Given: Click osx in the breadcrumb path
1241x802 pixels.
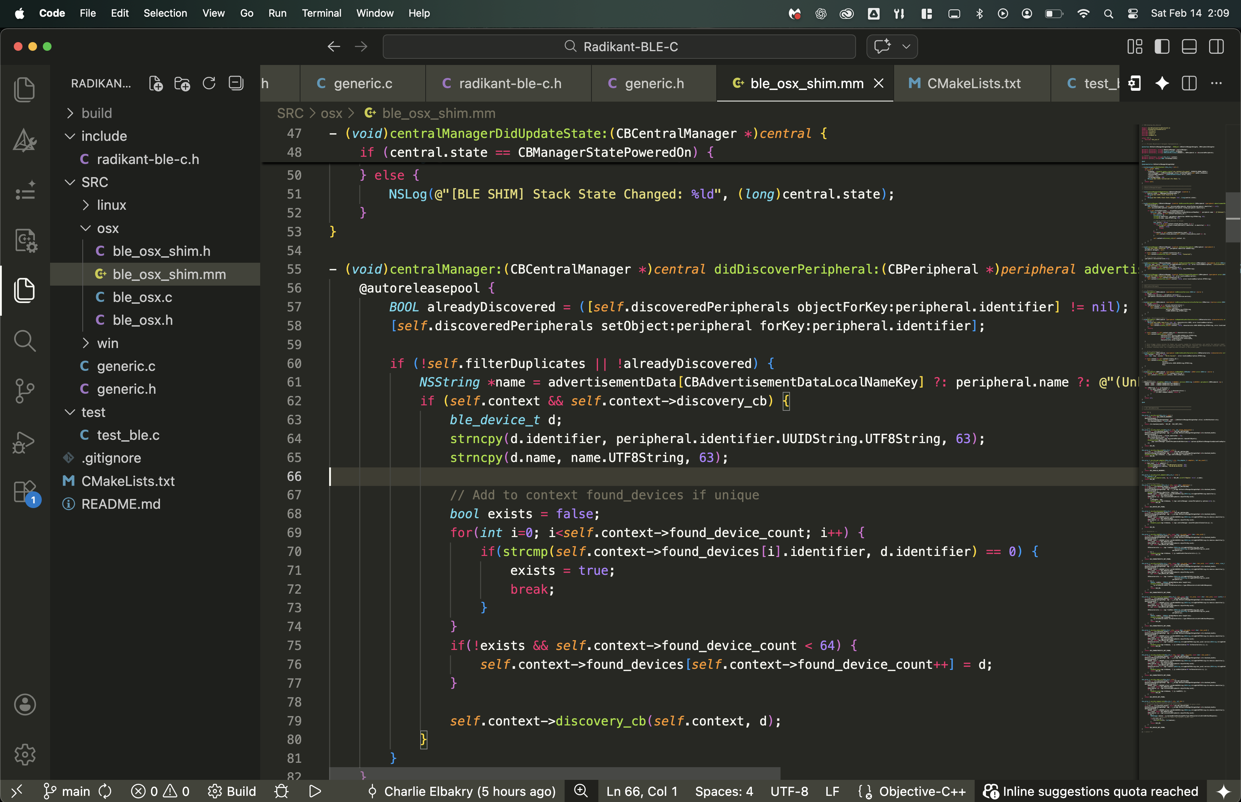Looking at the screenshot, I should pos(331,113).
